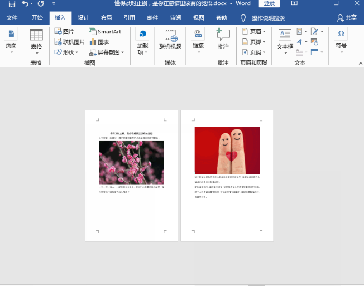The height and width of the screenshot is (286, 364).
Task: Open the 文本框 text box gallery
Action: [285, 42]
